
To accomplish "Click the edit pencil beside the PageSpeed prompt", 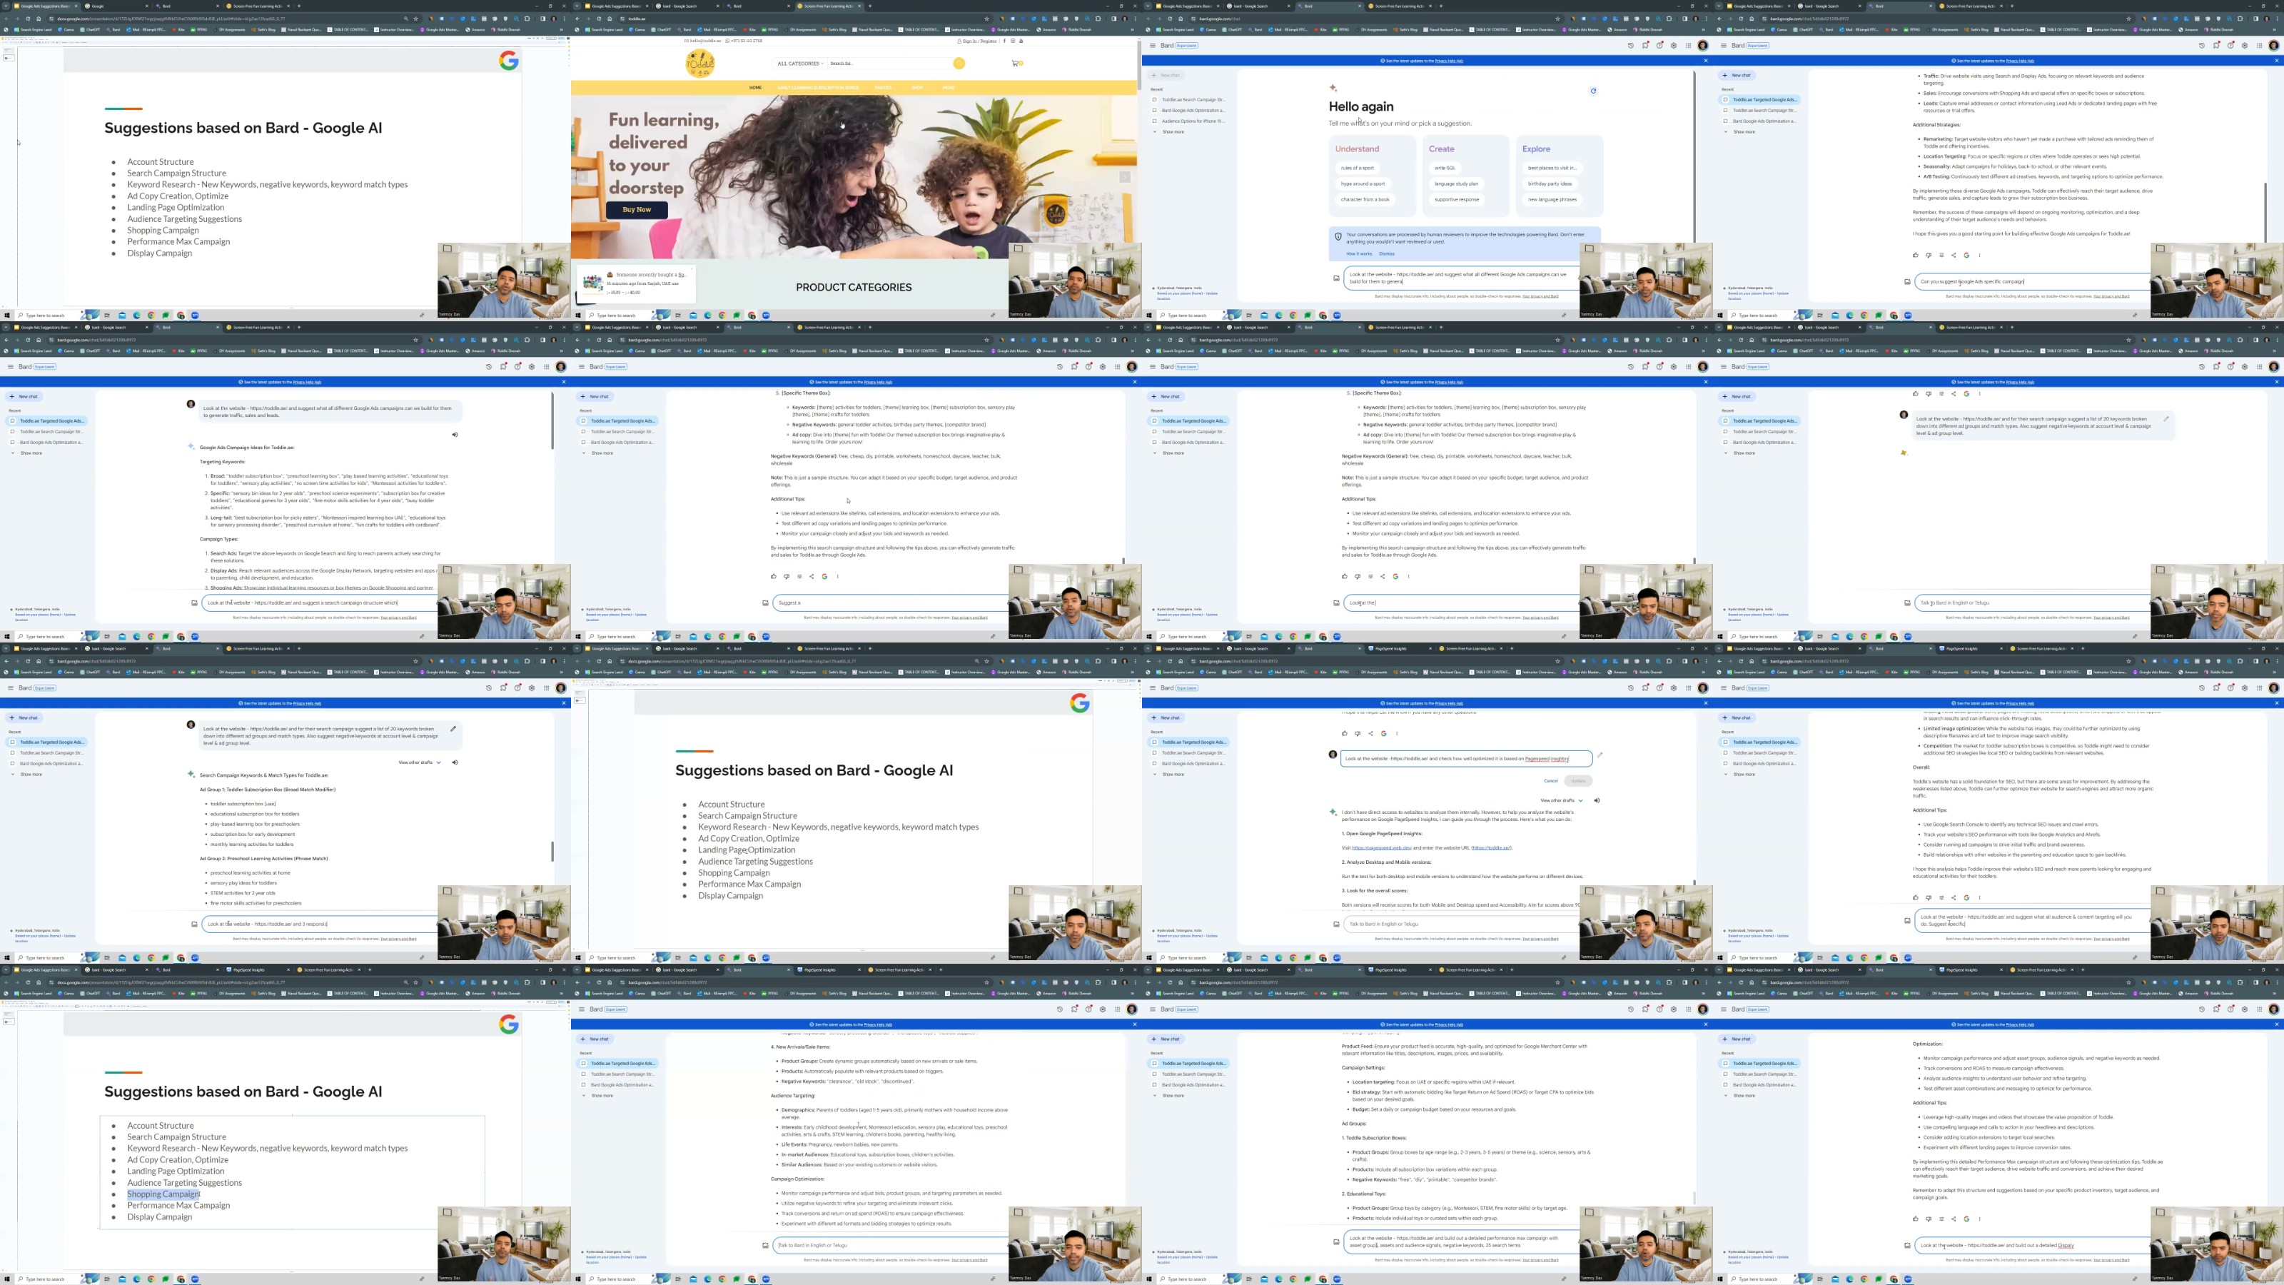I will [1600, 755].
